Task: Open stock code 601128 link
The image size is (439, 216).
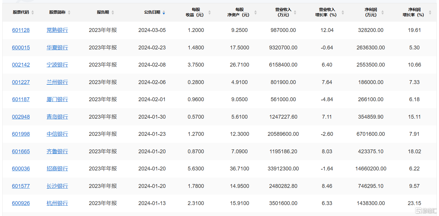Action: 21,30
